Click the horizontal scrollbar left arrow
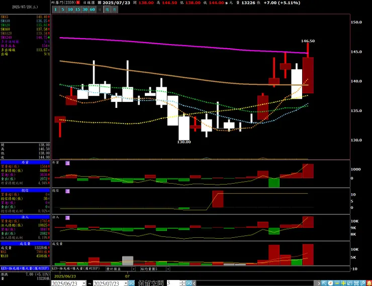Viewport: 372px width, 286px height. tap(195, 283)
